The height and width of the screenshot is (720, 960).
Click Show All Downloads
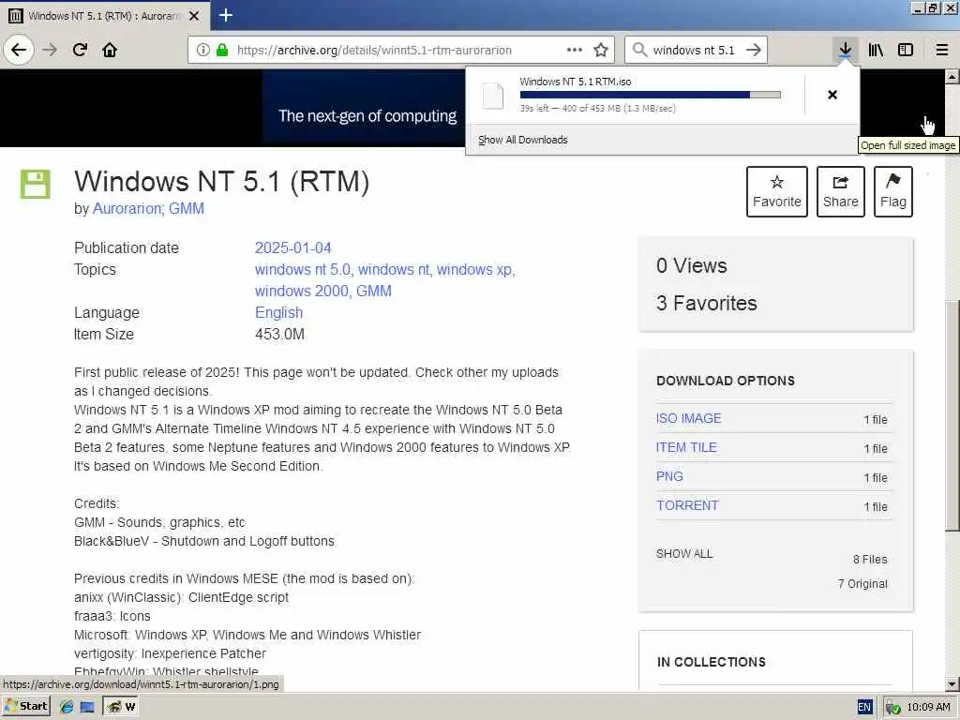[523, 140]
